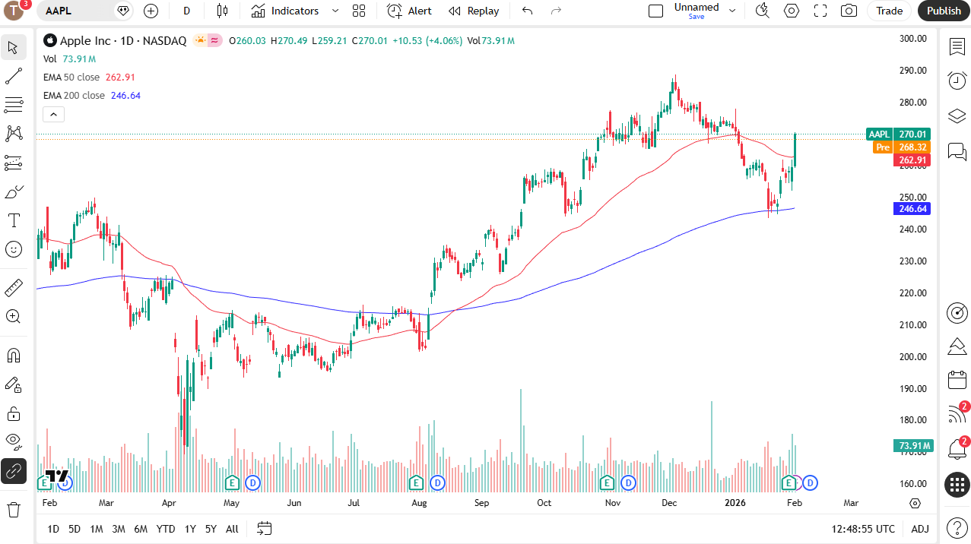This screenshot has height=544, width=971.
Task: Select the ruler measure tool
Action: [x=13, y=288]
